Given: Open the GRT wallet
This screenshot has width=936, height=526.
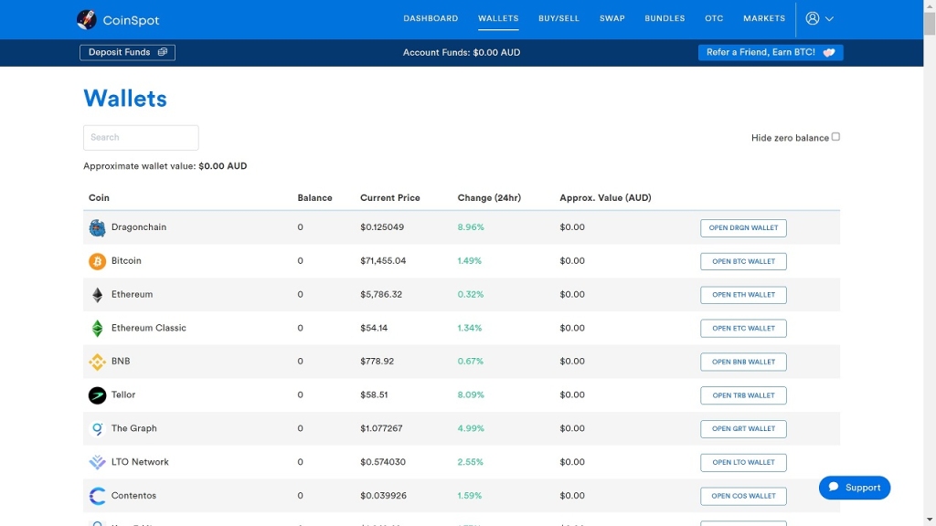Looking at the screenshot, I should click(743, 429).
